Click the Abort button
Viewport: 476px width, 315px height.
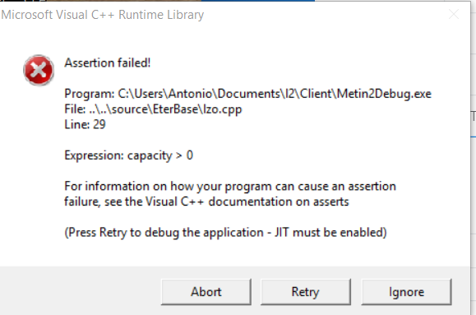coord(206,292)
